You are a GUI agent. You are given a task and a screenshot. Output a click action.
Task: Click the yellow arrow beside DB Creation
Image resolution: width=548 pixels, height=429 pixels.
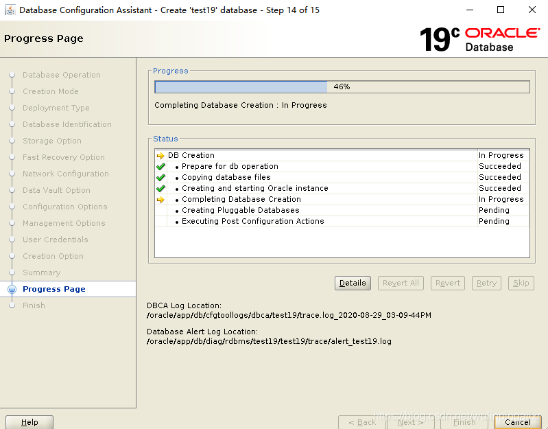pos(160,156)
